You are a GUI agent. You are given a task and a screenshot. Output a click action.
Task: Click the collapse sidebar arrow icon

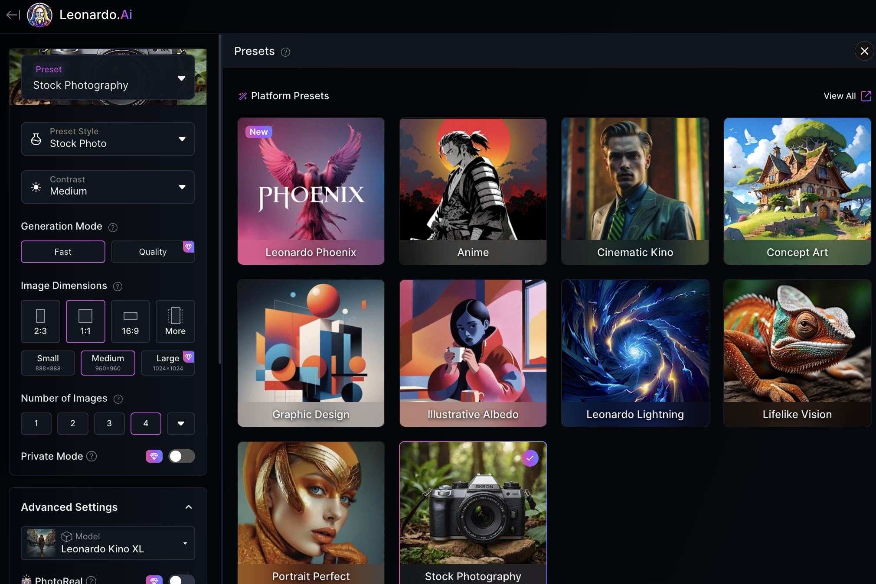(13, 15)
